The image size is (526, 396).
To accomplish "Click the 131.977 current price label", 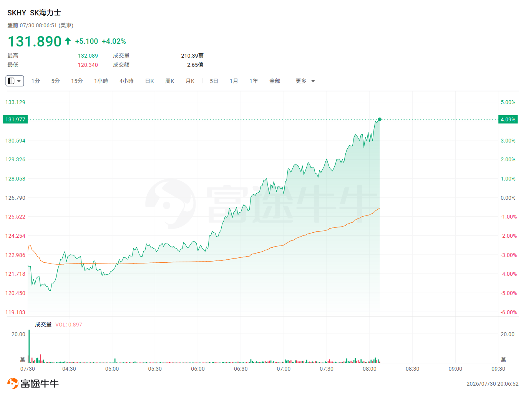I will [15, 119].
